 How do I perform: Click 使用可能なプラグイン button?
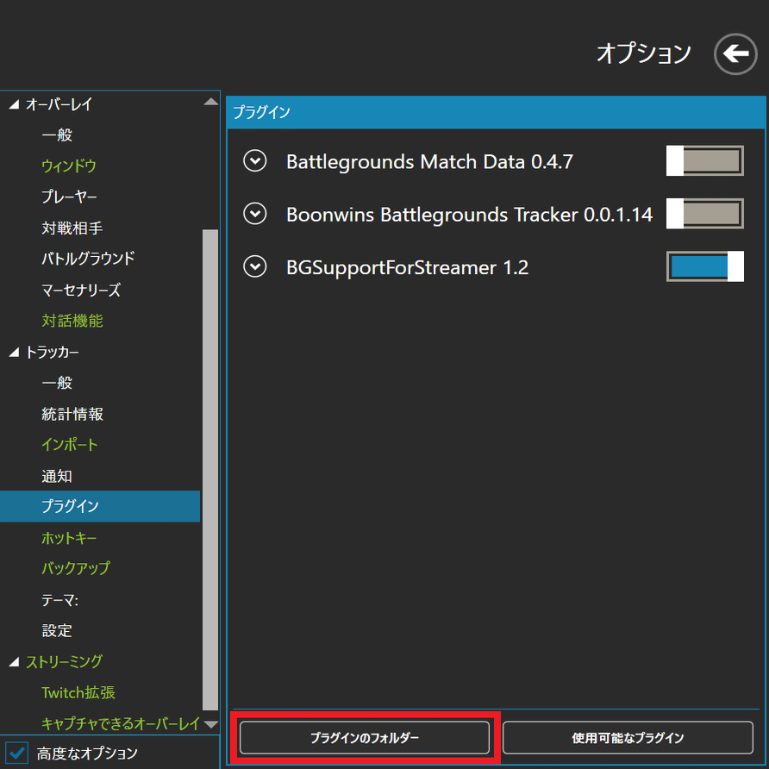pyautogui.click(x=628, y=738)
